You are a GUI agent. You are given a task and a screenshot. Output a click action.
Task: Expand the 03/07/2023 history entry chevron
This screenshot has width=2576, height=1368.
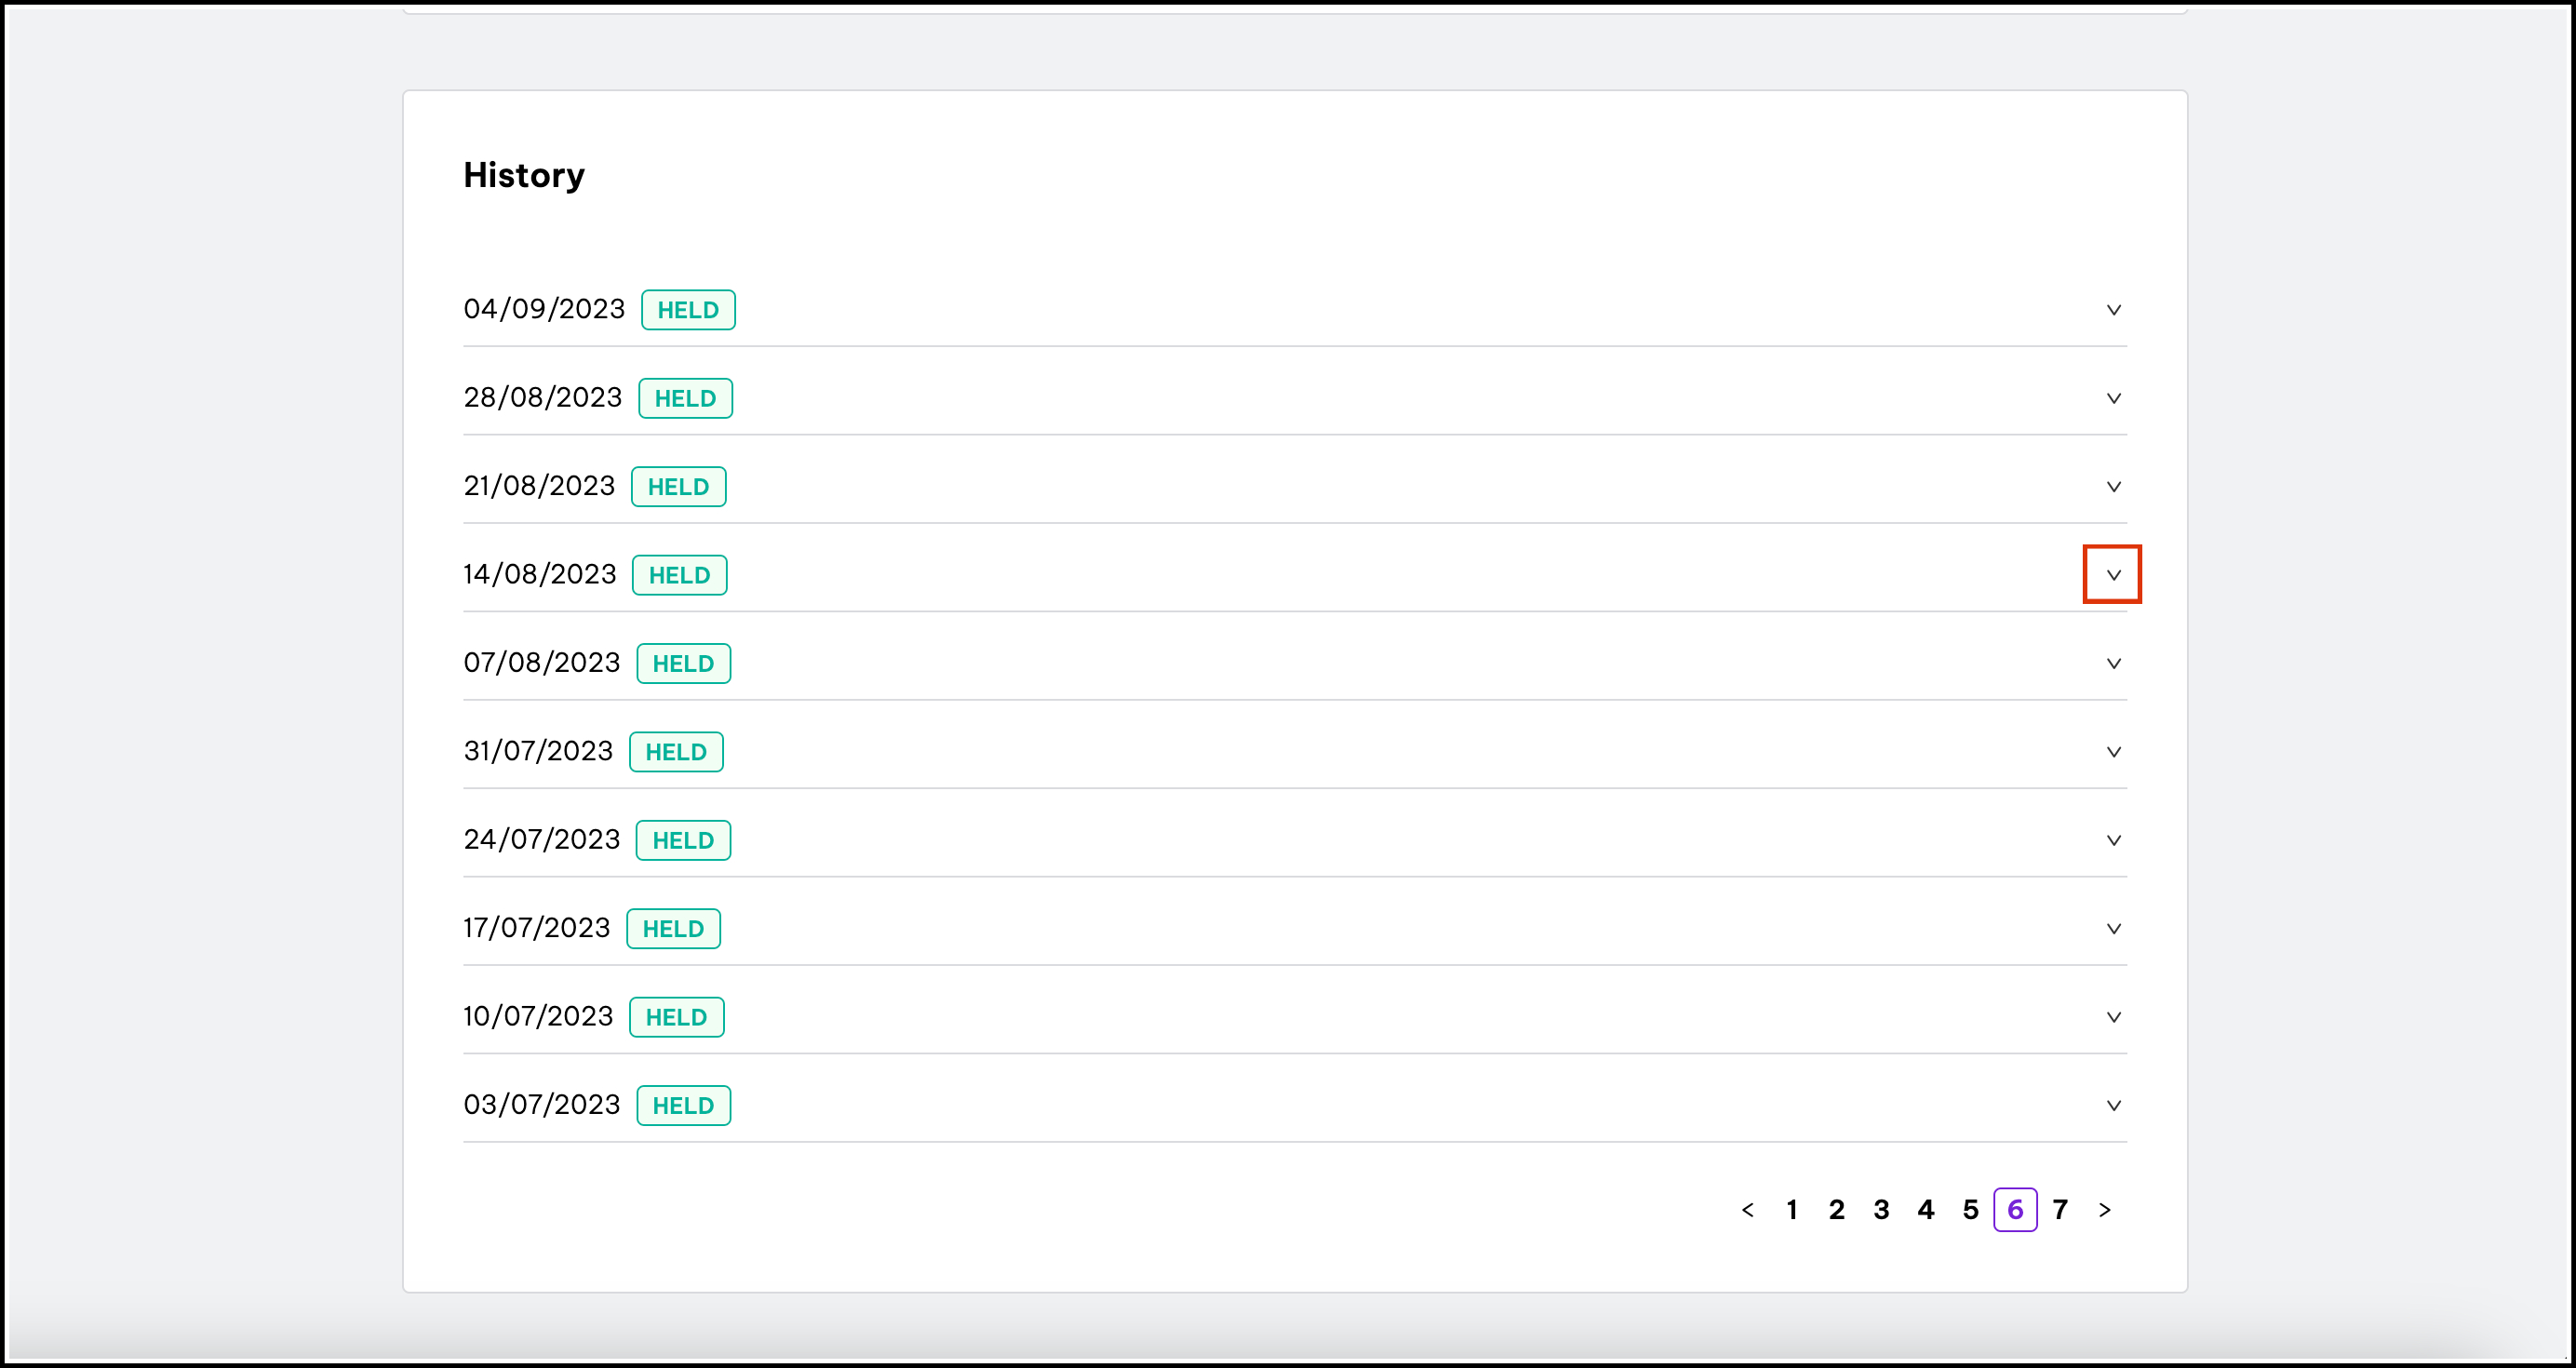coord(2113,1105)
